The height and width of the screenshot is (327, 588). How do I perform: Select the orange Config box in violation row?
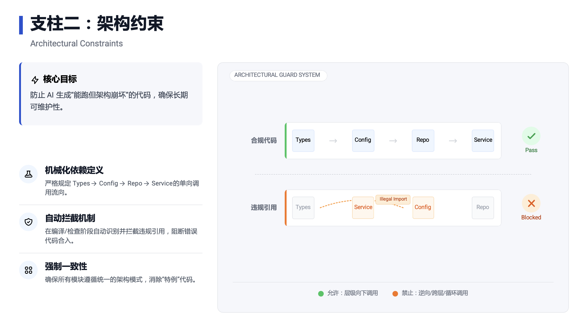423,207
